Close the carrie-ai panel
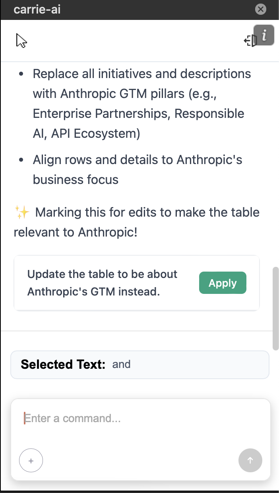The image size is (279, 493). 260,9
